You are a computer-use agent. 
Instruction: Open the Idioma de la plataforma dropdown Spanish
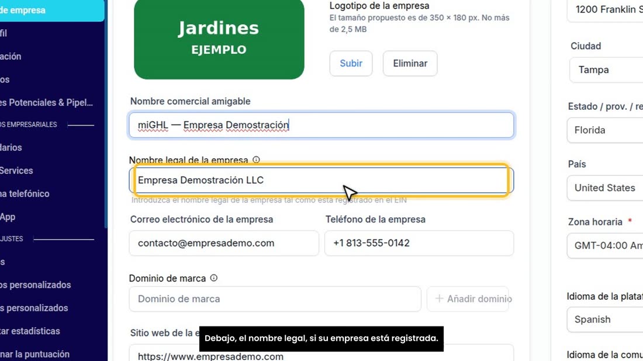tap(605, 319)
